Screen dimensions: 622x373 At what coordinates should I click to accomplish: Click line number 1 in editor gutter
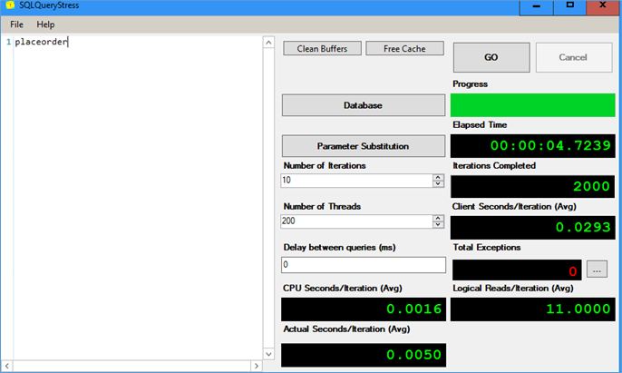coord(9,42)
